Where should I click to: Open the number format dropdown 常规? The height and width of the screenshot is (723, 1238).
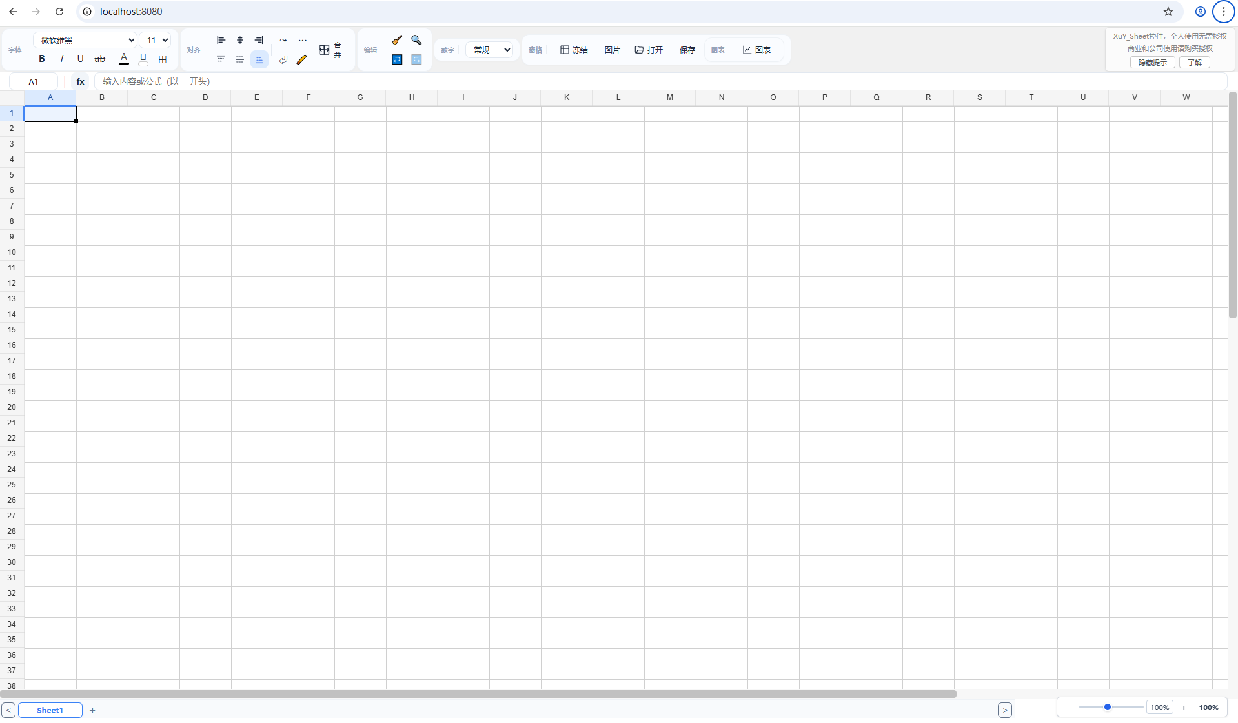tap(490, 50)
